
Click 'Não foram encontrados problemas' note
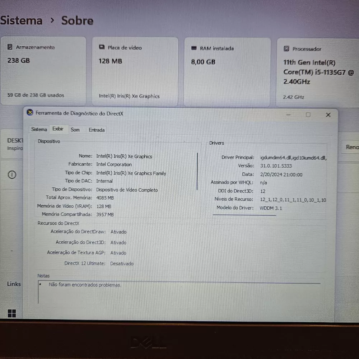click(85, 285)
